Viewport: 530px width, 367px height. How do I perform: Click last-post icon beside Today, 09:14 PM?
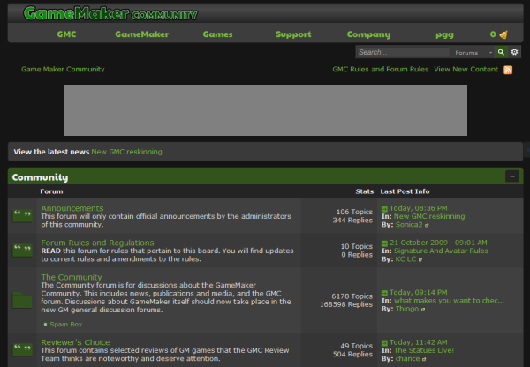[x=384, y=293]
